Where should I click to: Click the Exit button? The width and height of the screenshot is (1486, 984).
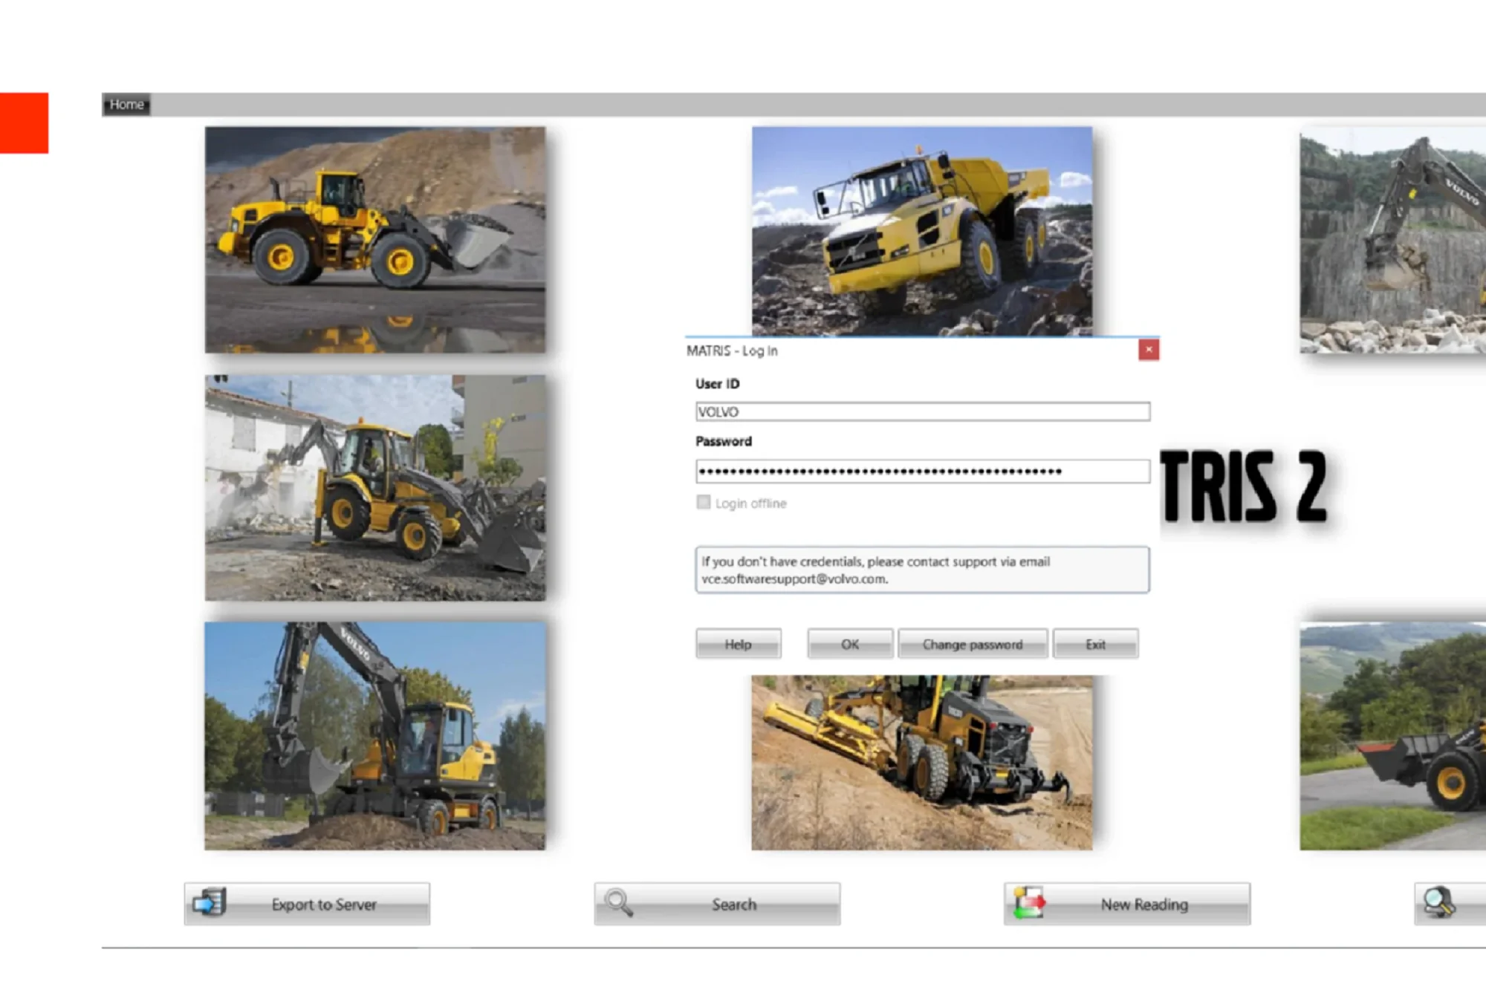(1095, 644)
